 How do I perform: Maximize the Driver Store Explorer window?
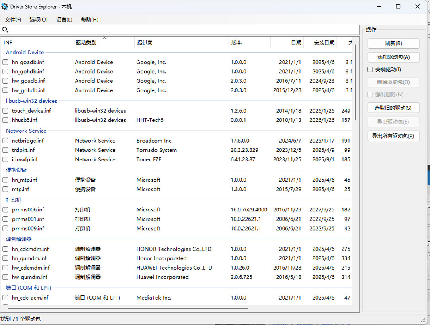coord(398,7)
